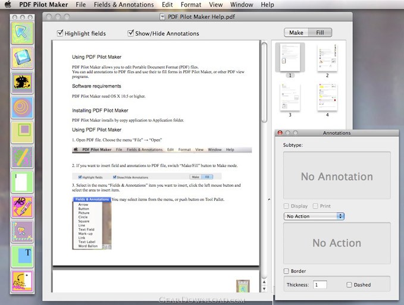
Task: Select the Square tool in the palette
Action: (x=23, y=133)
